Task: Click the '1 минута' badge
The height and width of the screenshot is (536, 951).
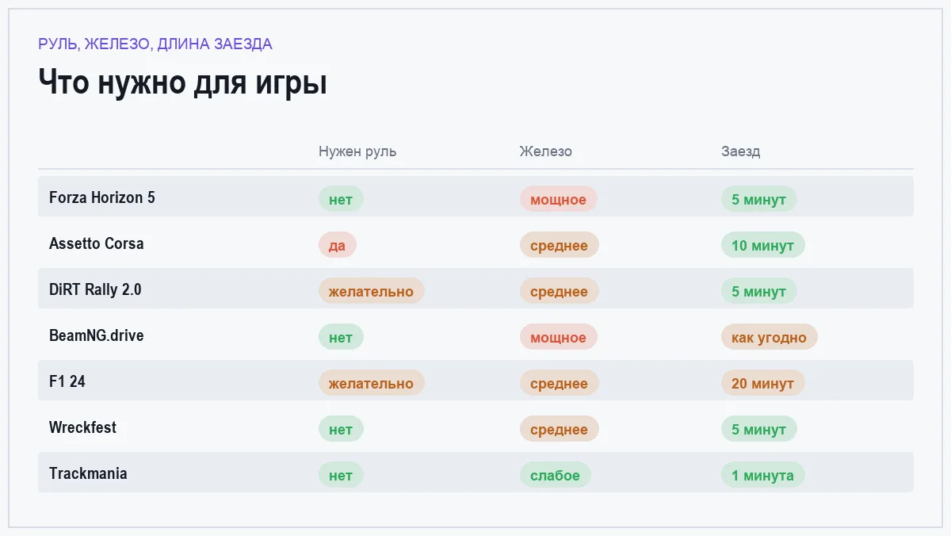Action: [763, 475]
